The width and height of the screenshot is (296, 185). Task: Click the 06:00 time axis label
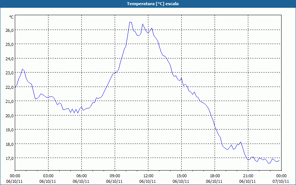tap(81, 176)
